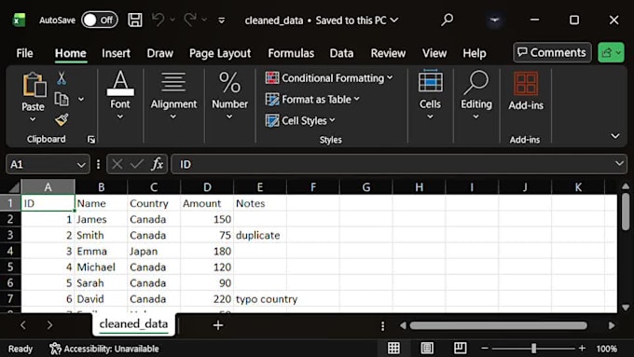Open the Copy options dropdown arrow
Screen dimensions: 634x357
[x=81, y=99]
